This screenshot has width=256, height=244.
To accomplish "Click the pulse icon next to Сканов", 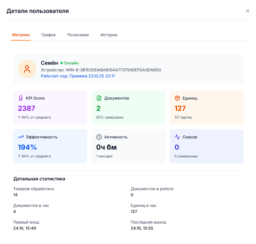I will point(177,137).
